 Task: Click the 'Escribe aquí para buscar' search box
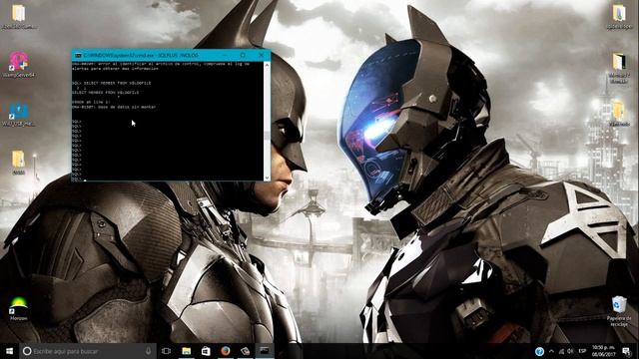pos(88,351)
